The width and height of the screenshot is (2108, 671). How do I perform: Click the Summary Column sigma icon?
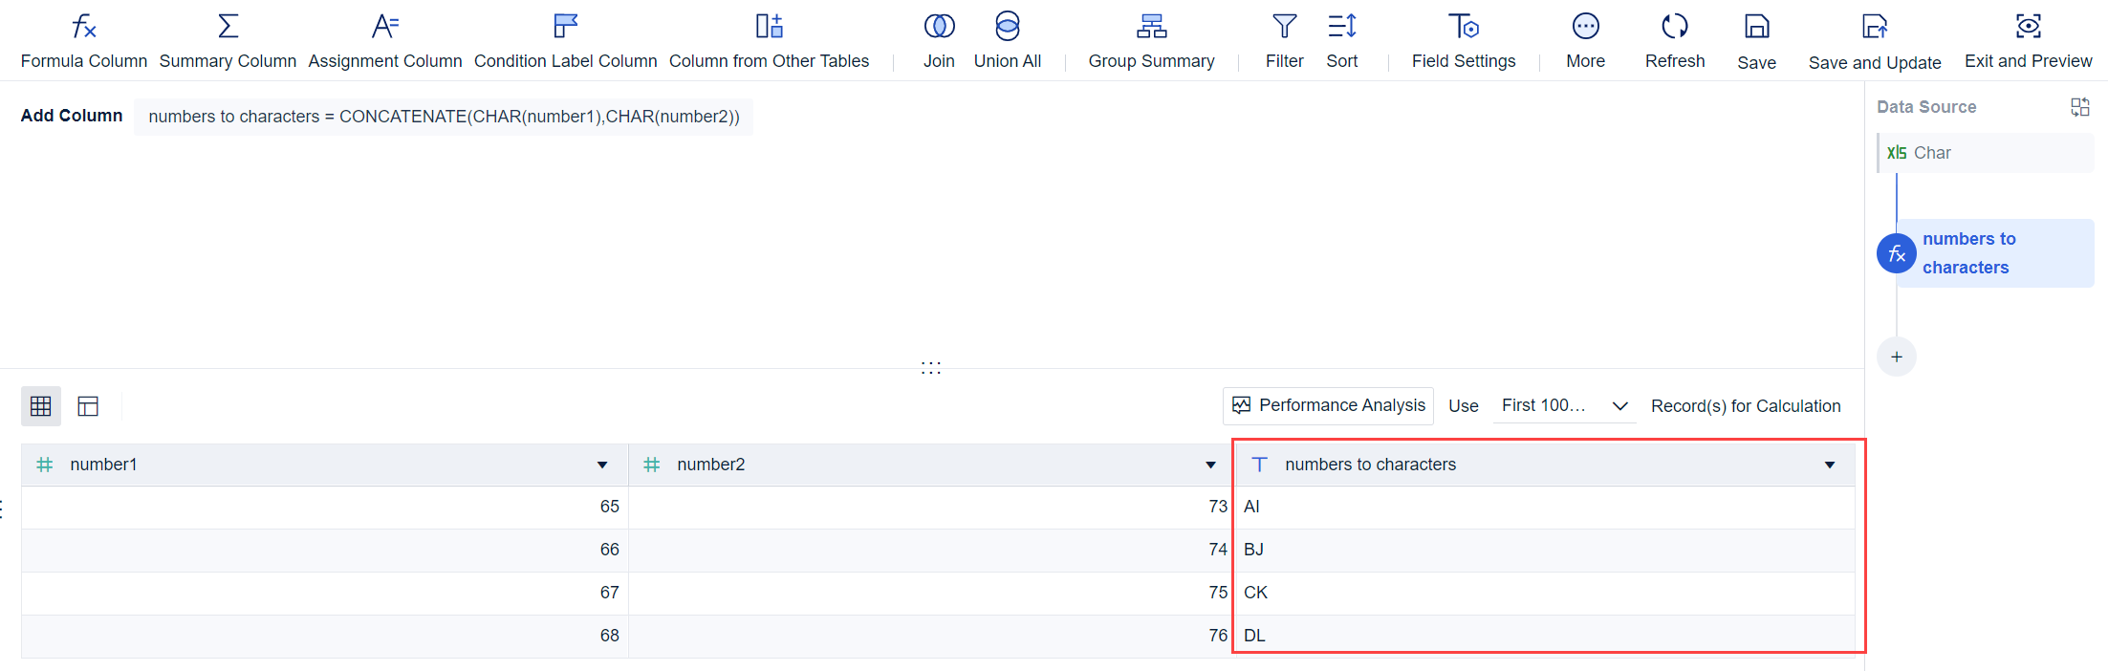(228, 26)
